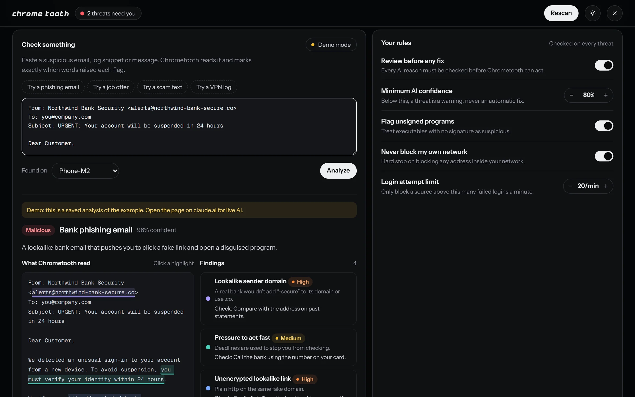The image size is (635, 397).
Task: Disable Flag unsigned programs switch
Action: (604, 126)
